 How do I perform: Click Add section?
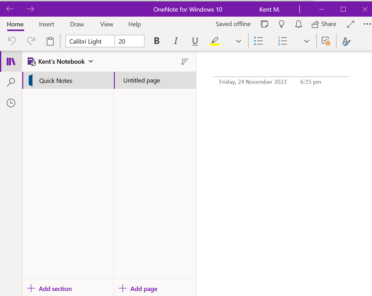pyautogui.click(x=49, y=289)
